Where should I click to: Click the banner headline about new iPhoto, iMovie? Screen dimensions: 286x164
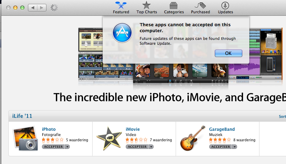coord(170,97)
